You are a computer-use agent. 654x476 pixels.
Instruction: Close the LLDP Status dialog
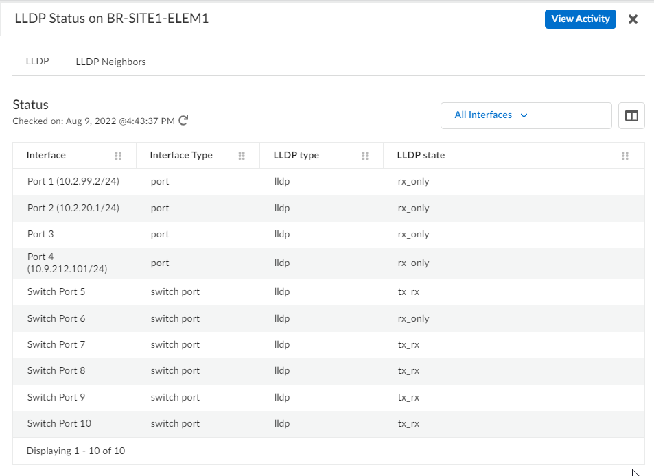click(633, 19)
